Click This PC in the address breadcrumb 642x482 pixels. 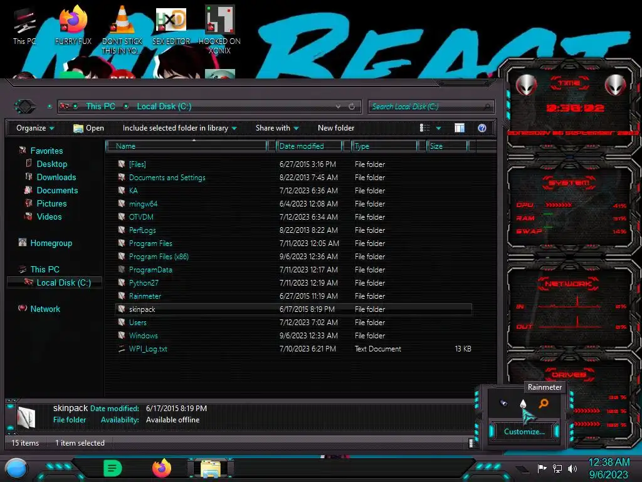(x=100, y=106)
